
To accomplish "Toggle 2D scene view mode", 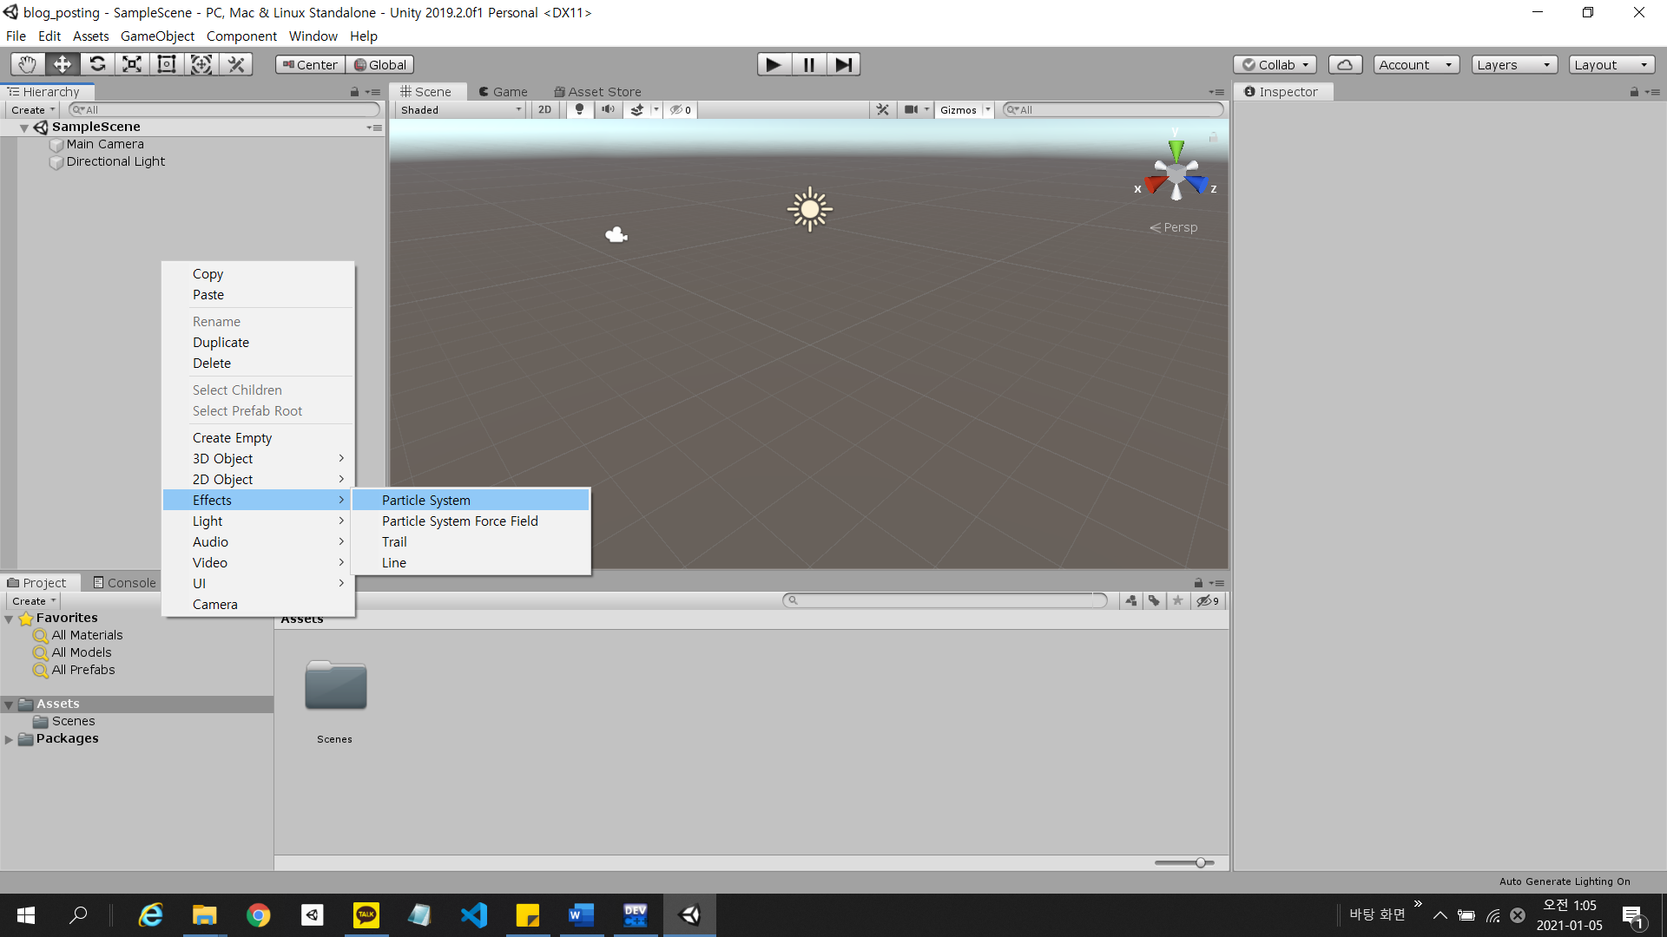I will click(x=544, y=110).
